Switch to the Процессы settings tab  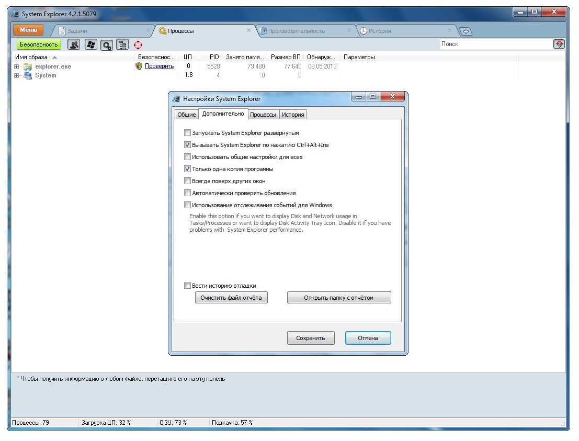pos(263,115)
